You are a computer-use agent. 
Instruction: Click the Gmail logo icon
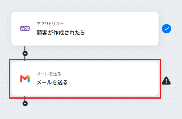pyautogui.click(x=25, y=79)
